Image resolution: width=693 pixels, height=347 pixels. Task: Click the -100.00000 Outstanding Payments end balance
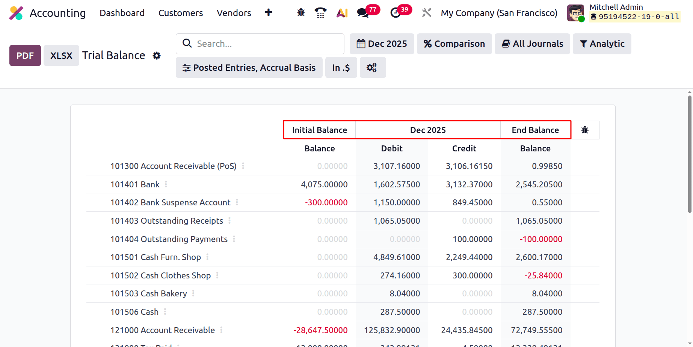coord(541,239)
